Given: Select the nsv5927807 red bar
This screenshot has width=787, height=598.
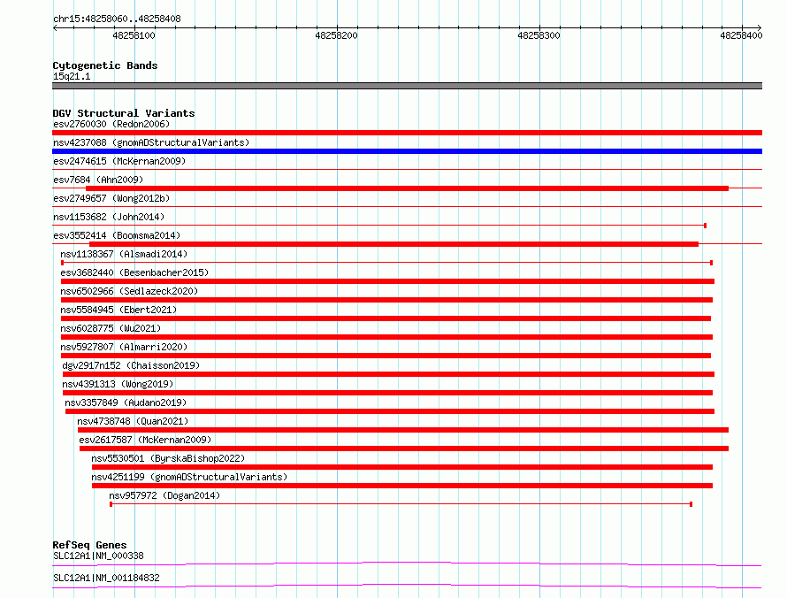Looking at the screenshot, I should point(386,356).
